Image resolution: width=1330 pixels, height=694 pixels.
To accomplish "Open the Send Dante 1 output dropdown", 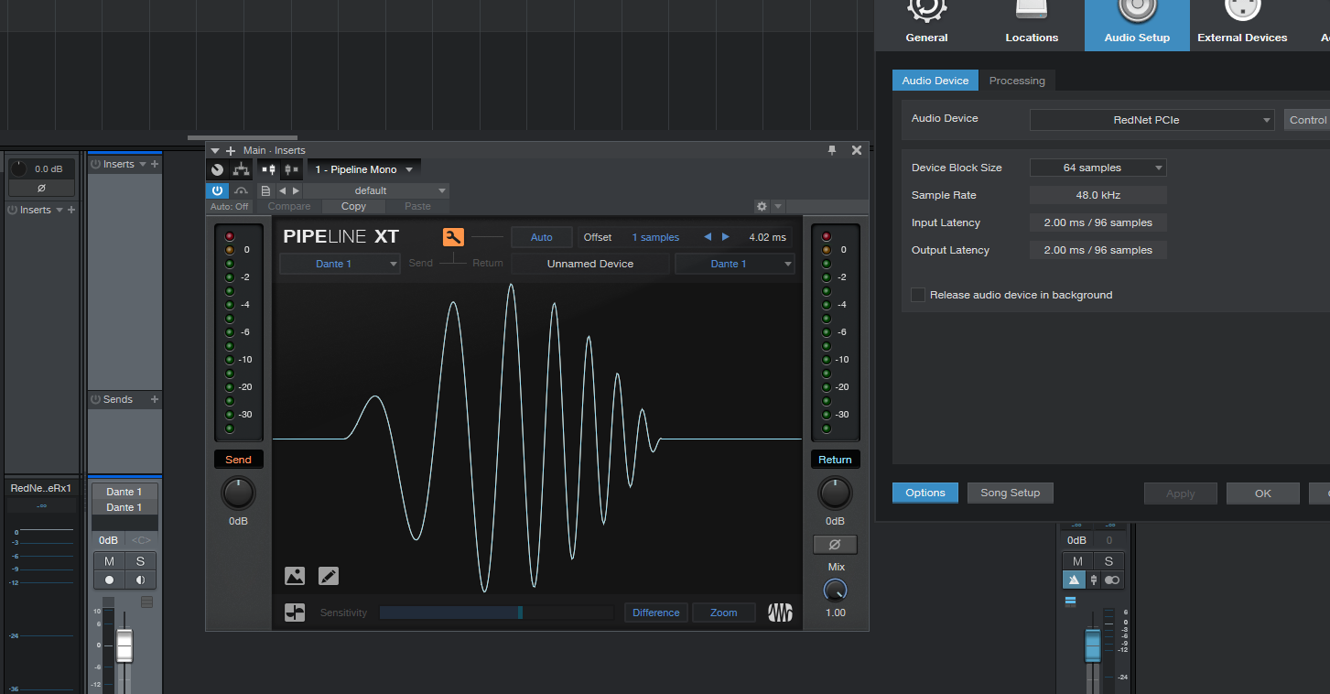I will (x=340, y=264).
